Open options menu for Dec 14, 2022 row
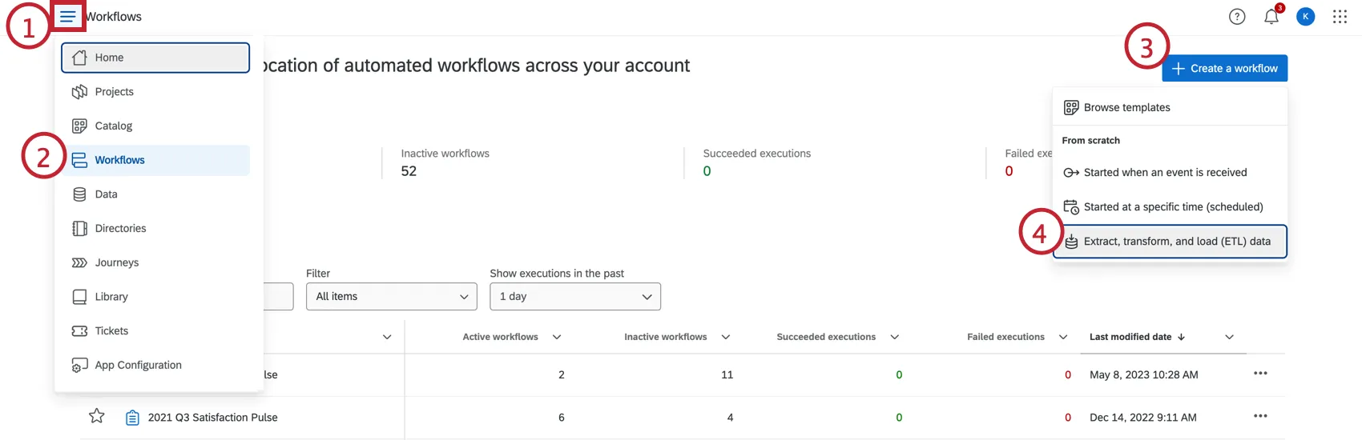 (1260, 416)
